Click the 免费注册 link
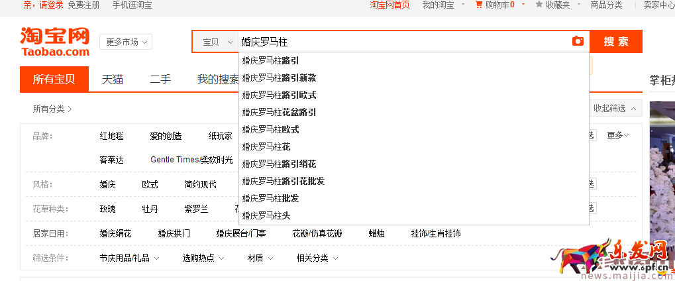Image resolution: width=675 pixels, height=281 pixels. coord(83,5)
